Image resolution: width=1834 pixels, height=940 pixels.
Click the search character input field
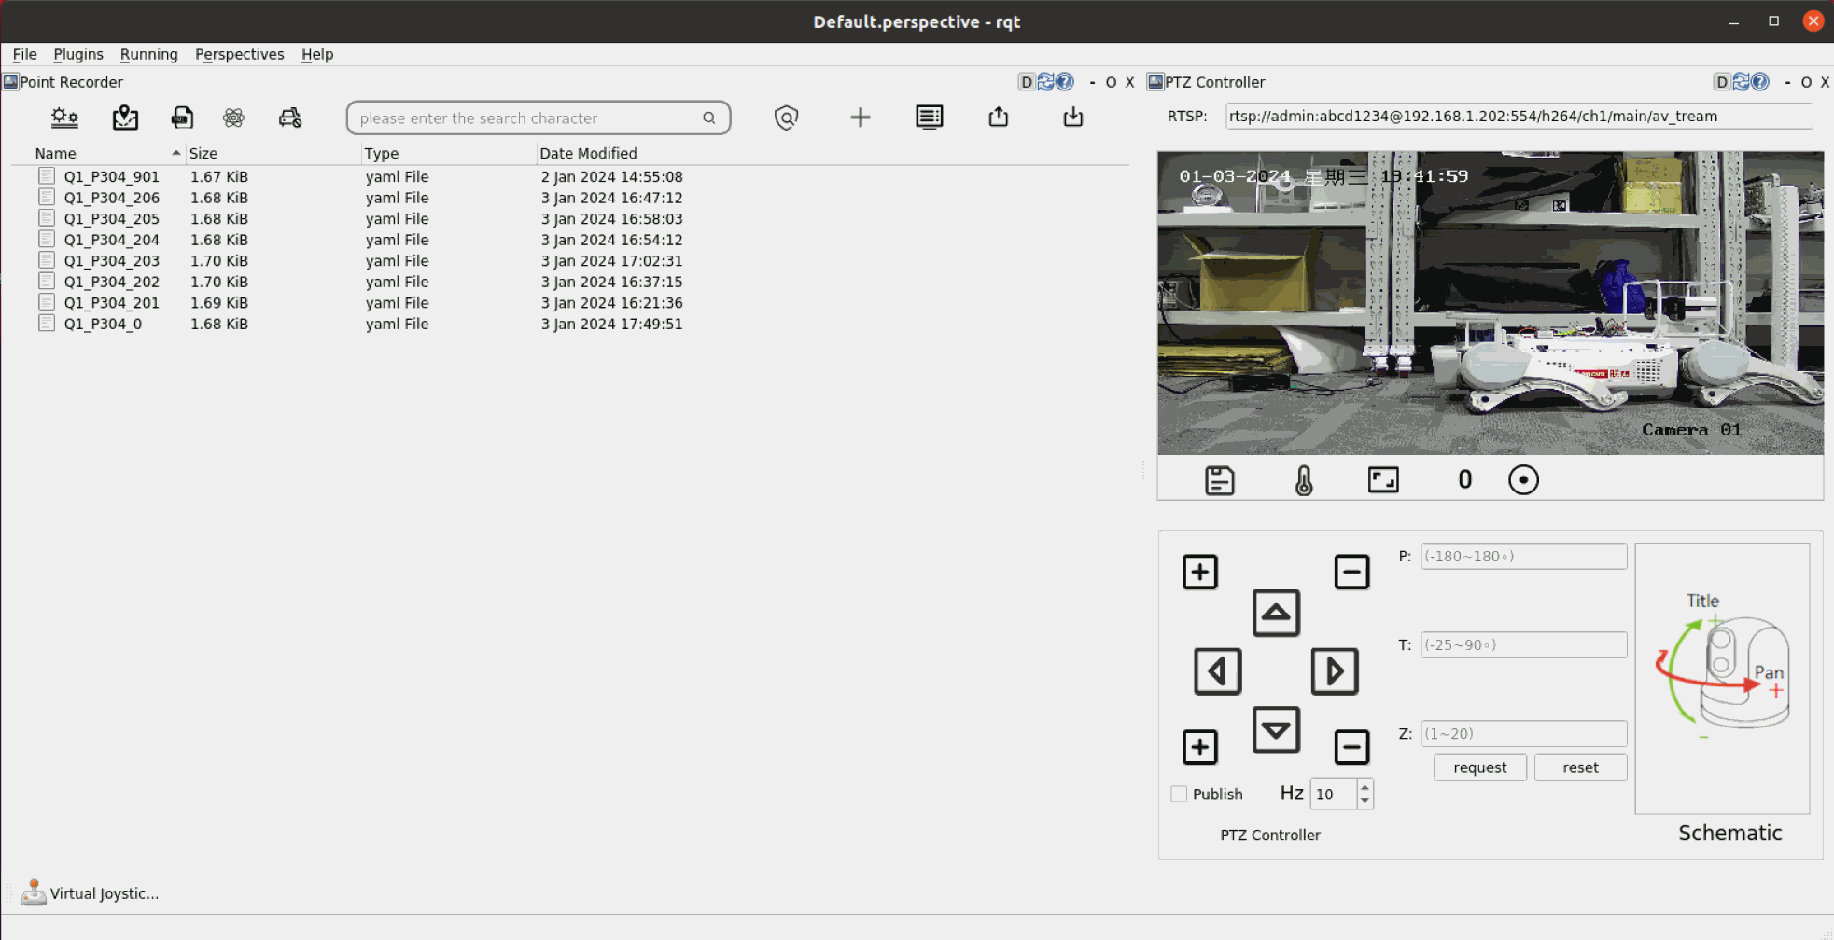[x=527, y=118]
